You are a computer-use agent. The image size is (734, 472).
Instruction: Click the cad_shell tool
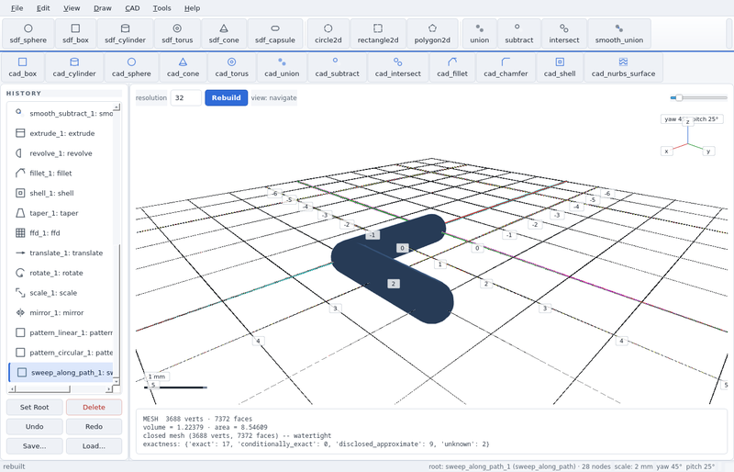560,68
